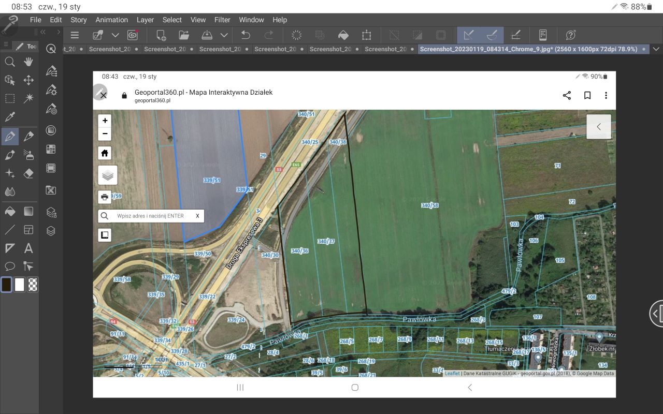
Task: Select the transparent color swatch
Action: 33,285
